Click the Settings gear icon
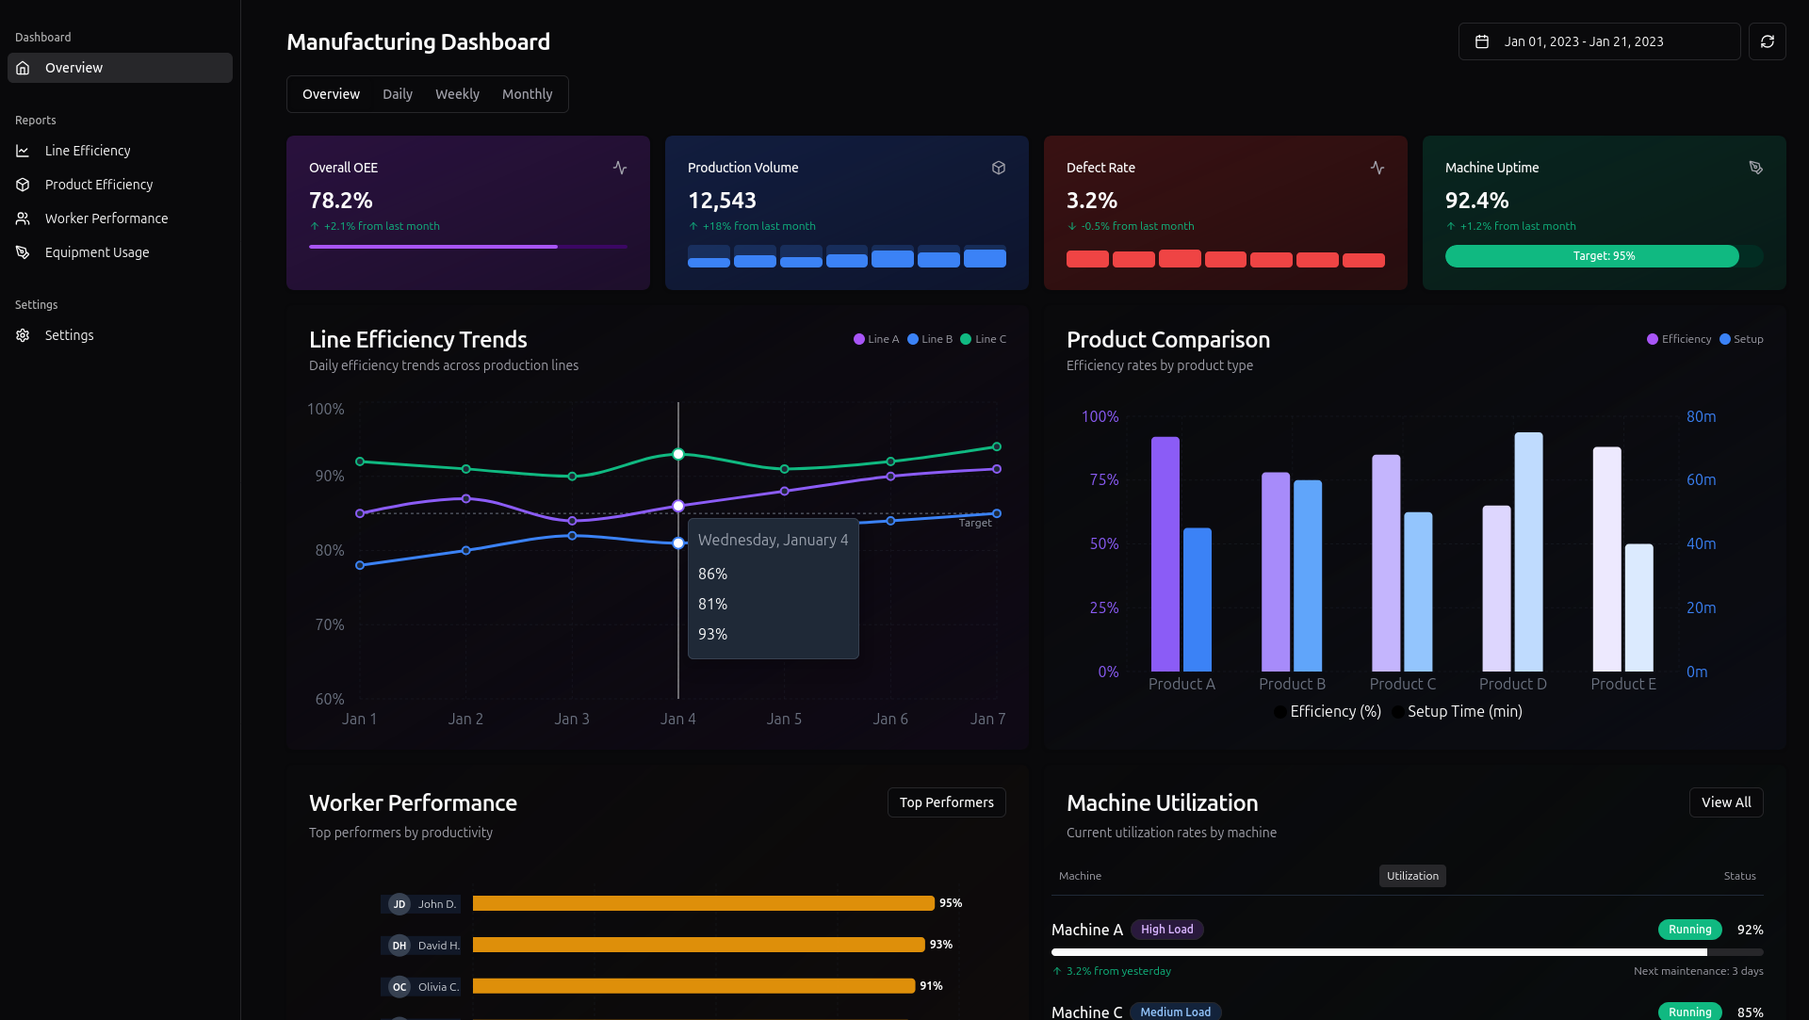1809x1020 pixels. click(x=23, y=335)
